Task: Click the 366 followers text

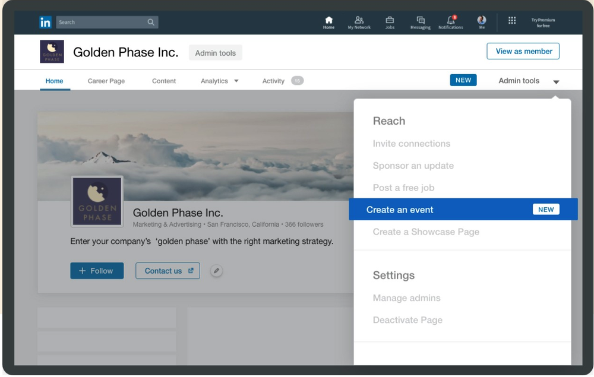Action: pos(304,224)
